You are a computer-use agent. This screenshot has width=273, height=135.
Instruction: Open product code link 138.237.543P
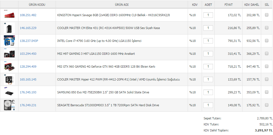tap(29, 41)
